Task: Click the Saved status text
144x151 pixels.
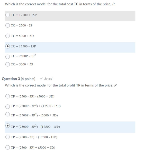Action: click(x=48, y=79)
